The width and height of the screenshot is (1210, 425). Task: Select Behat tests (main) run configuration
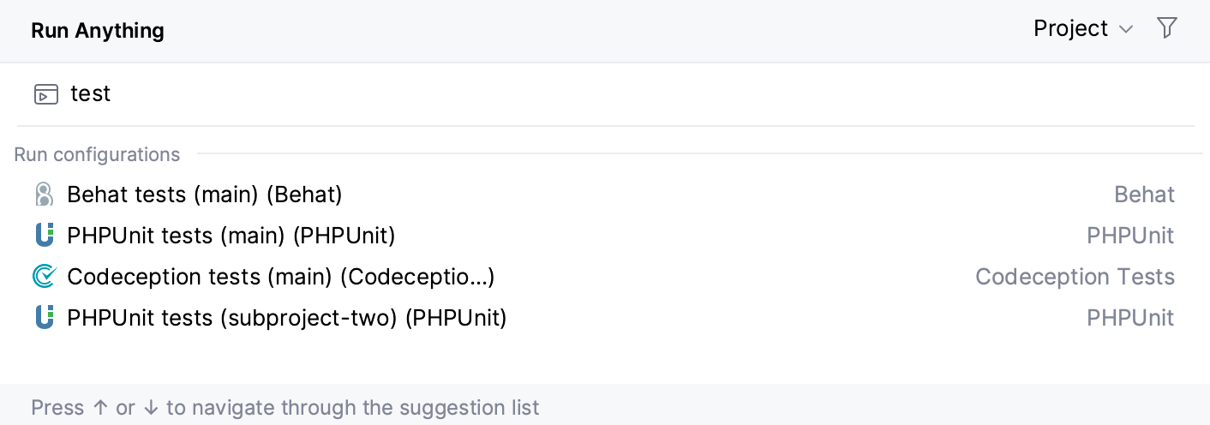(205, 195)
